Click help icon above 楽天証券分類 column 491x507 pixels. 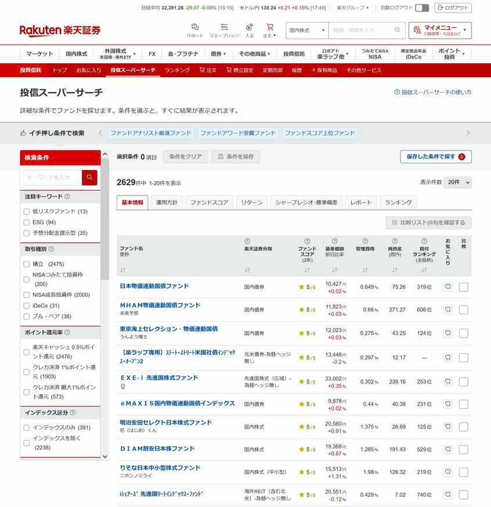247,241
